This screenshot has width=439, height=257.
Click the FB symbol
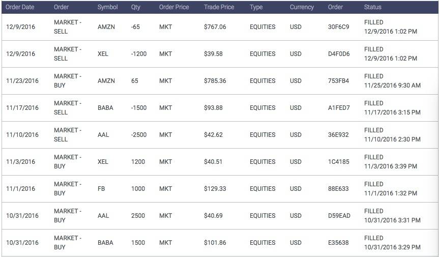(x=101, y=189)
